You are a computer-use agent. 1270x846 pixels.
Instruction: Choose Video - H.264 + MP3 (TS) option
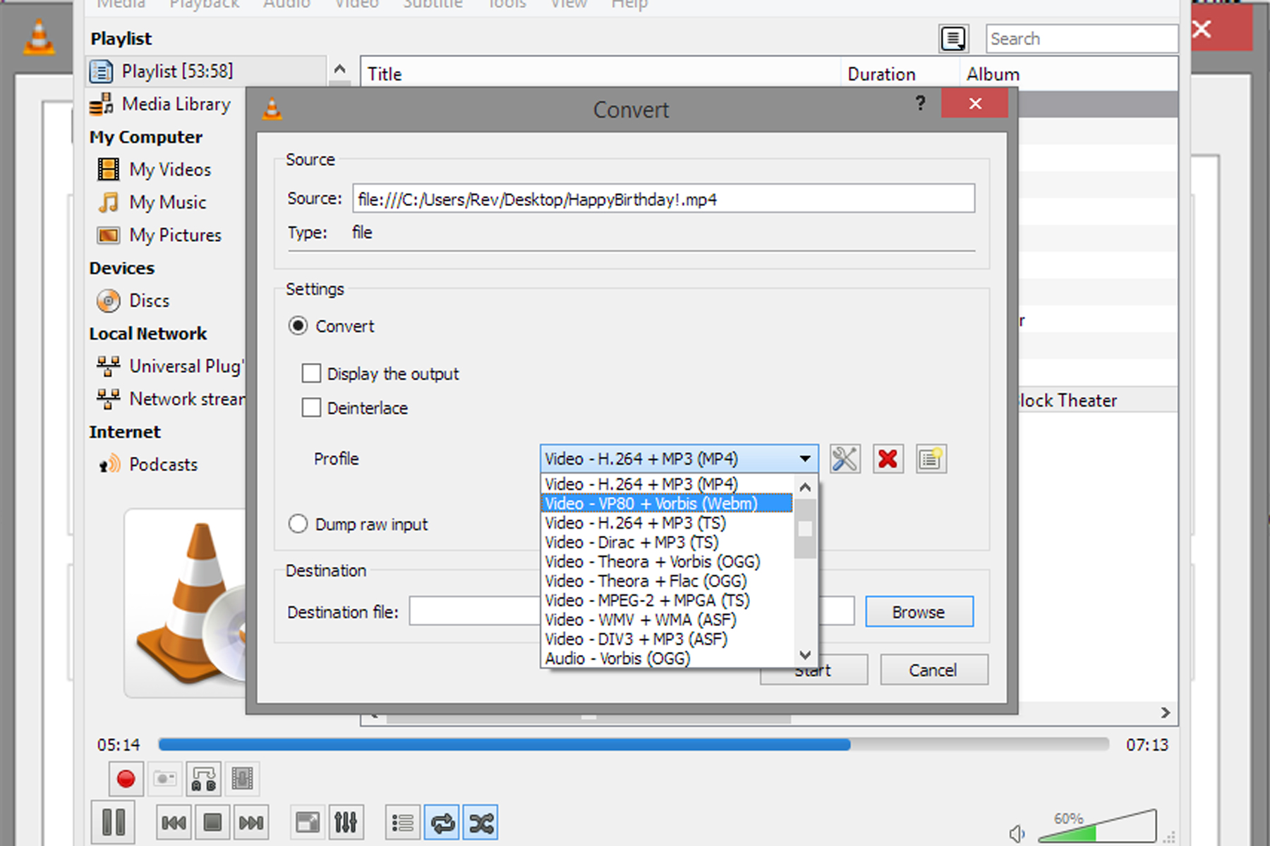tap(667, 522)
